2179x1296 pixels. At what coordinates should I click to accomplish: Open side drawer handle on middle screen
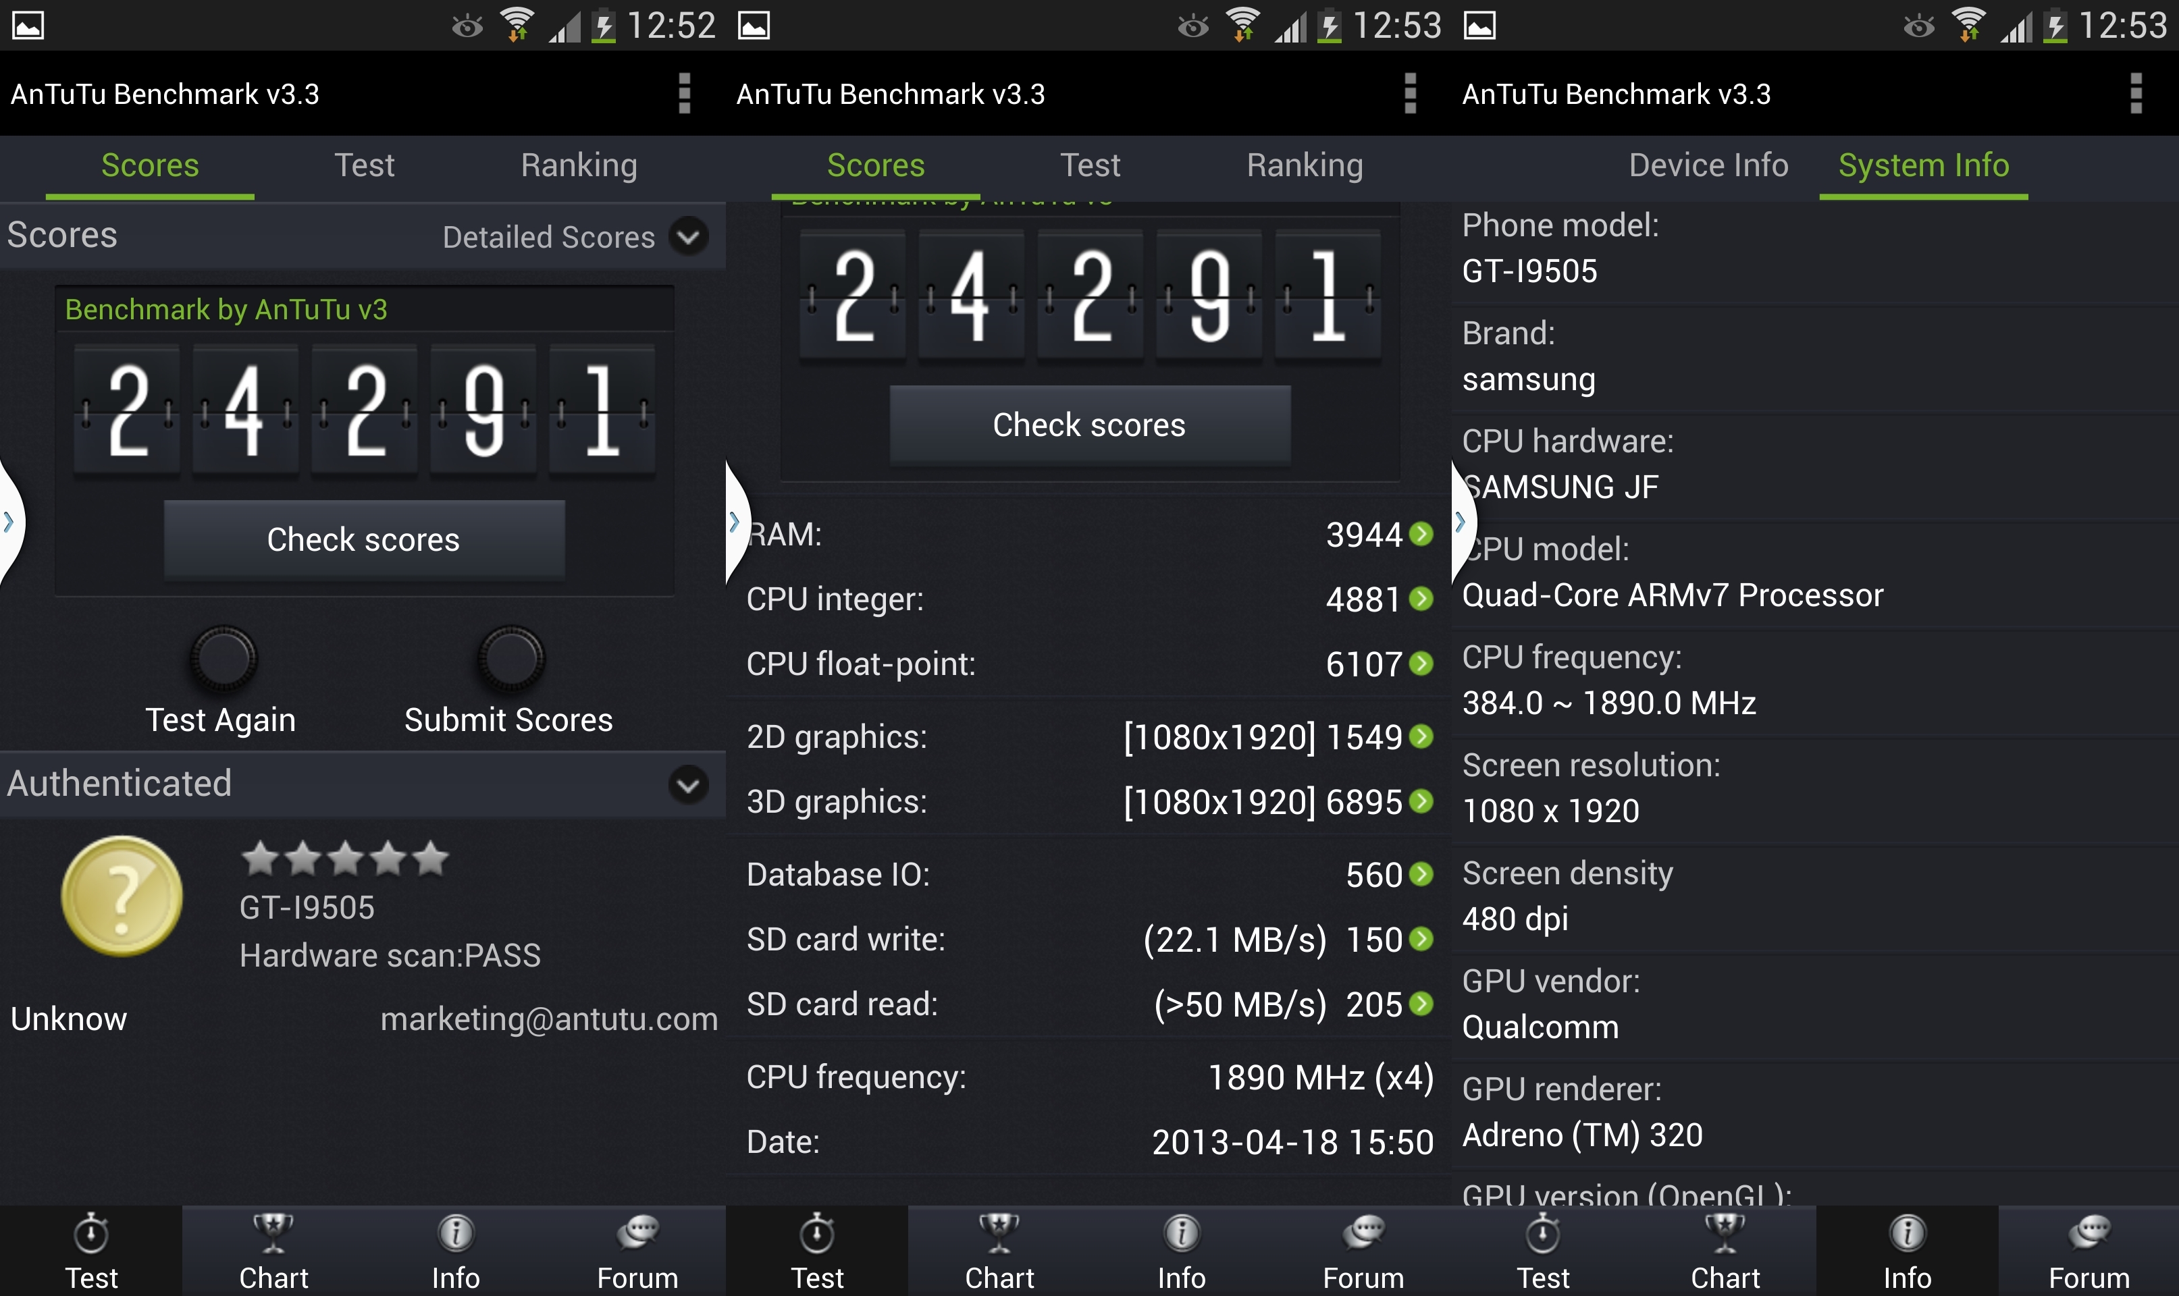coord(735,522)
